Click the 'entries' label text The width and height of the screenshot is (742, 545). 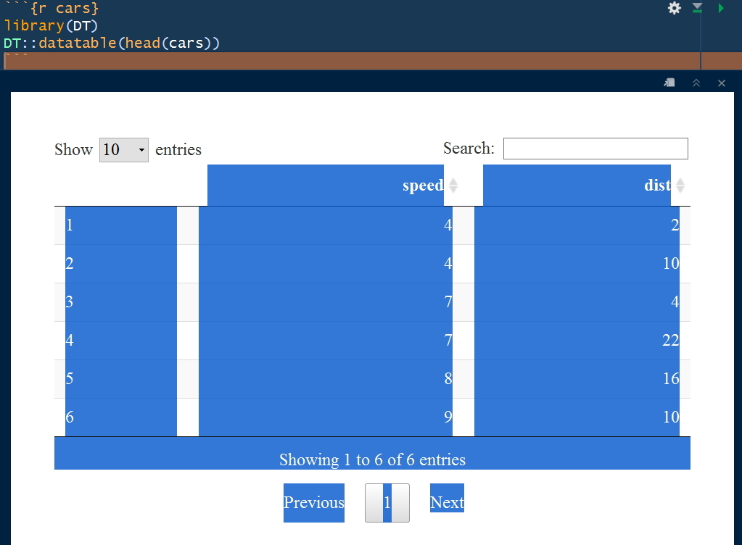(178, 150)
